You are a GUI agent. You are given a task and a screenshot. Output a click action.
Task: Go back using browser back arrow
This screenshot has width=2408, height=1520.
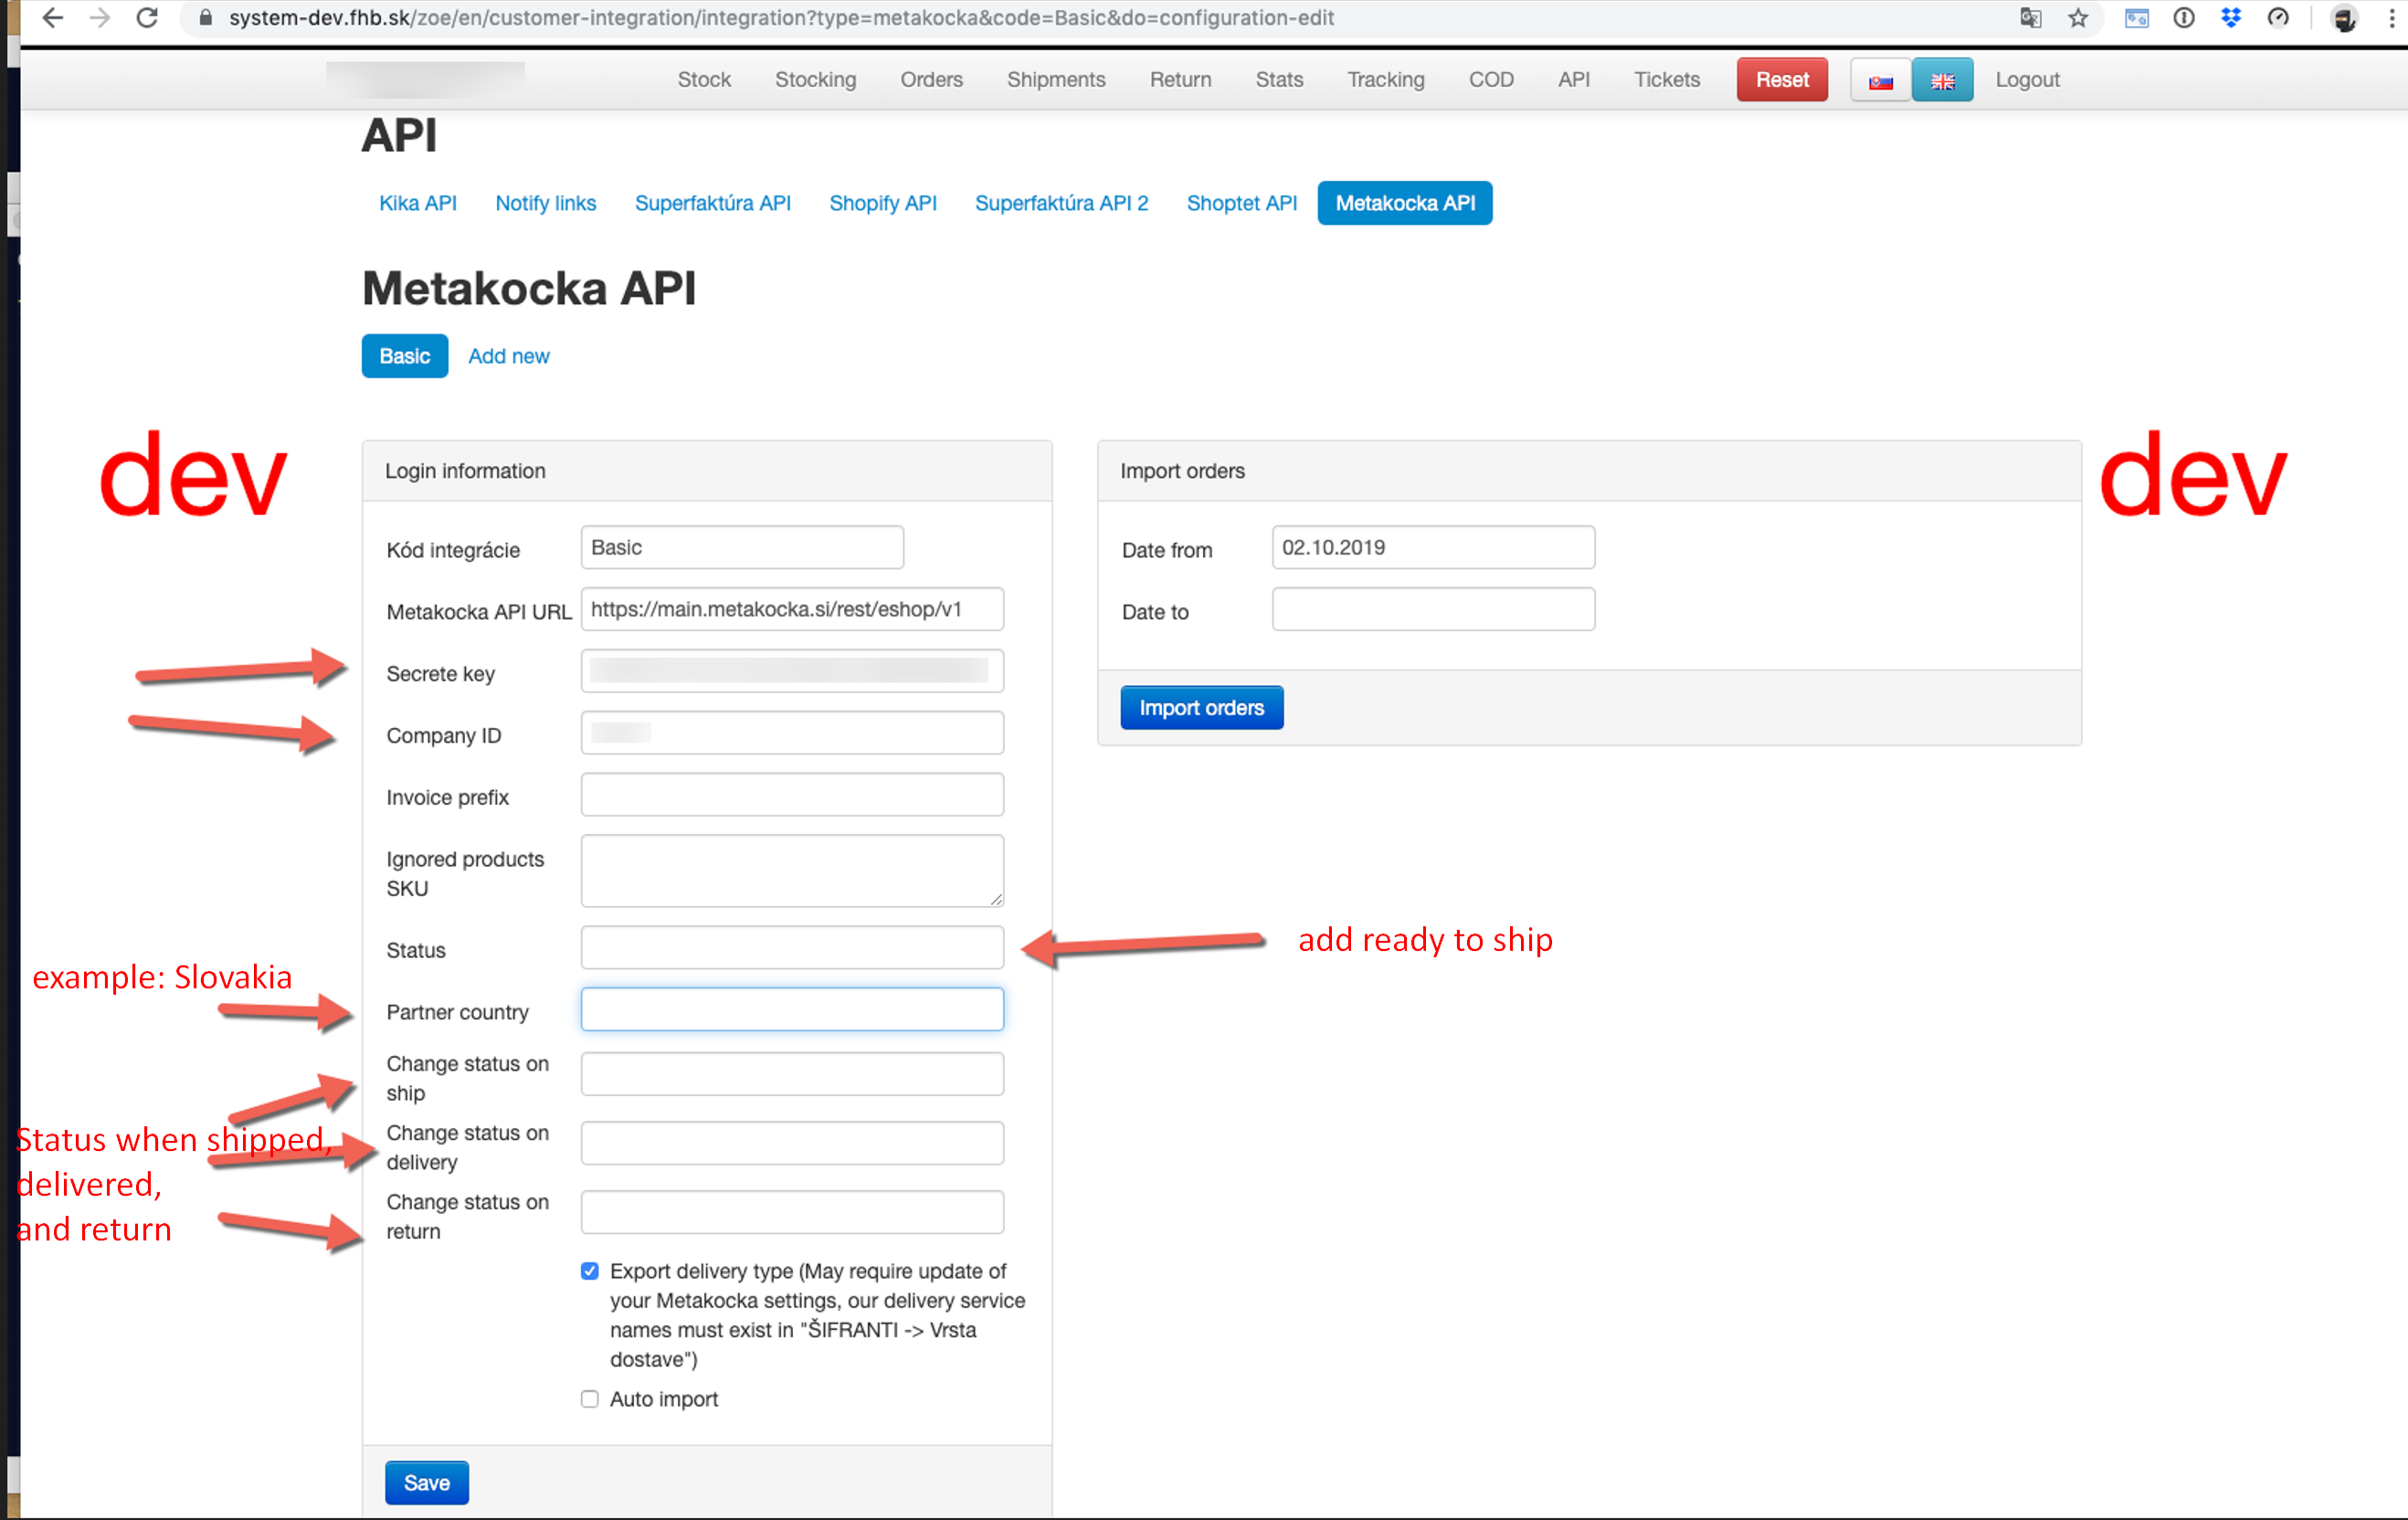point(53,18)
